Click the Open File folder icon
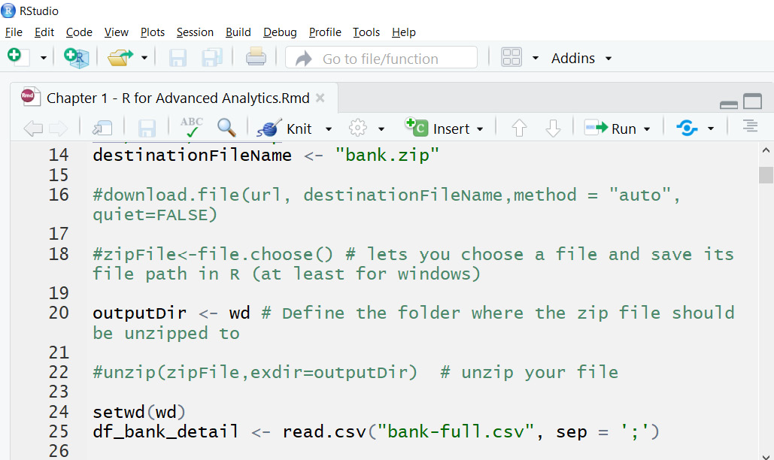 [x=119, y=57]
